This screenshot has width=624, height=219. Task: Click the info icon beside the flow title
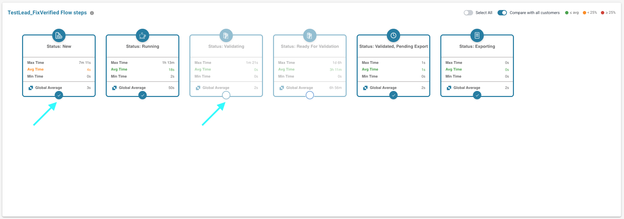click(92, 13)
